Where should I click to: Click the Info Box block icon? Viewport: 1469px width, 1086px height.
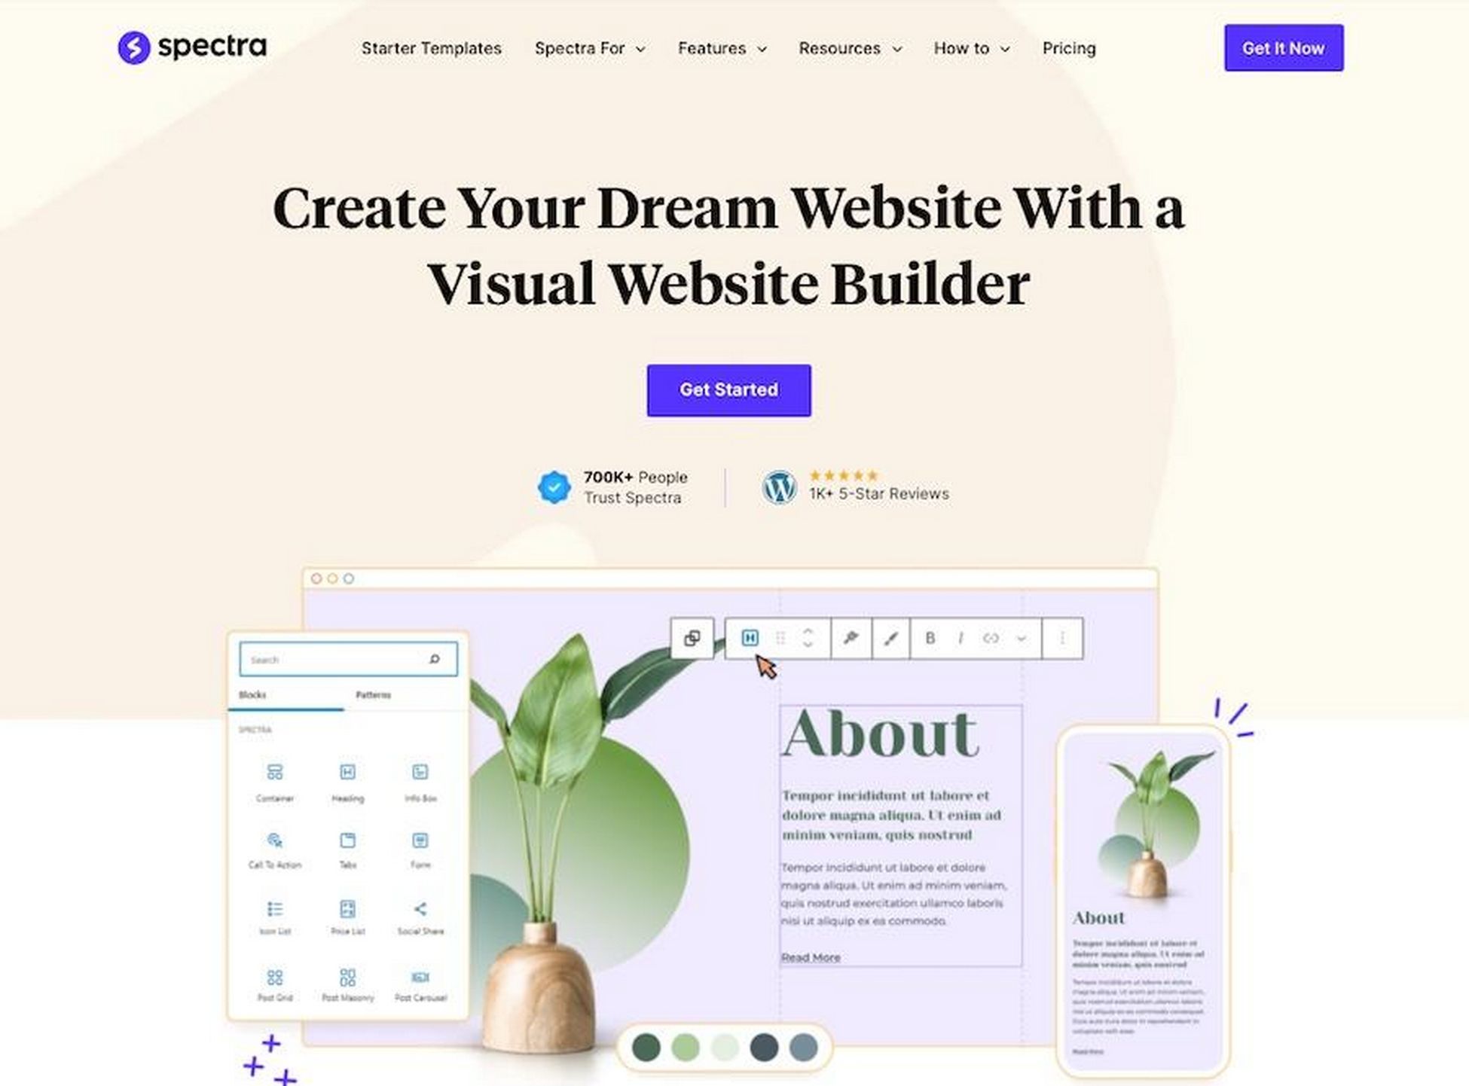click(420, 770)
